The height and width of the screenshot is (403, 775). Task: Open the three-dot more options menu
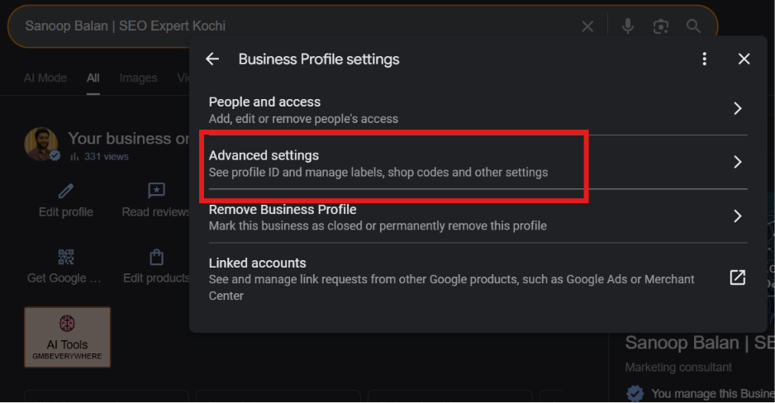click(x=704, y=59)
